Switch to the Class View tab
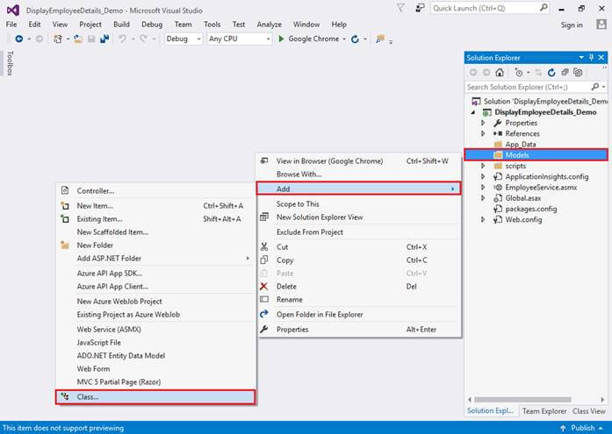 pos(588,411)
